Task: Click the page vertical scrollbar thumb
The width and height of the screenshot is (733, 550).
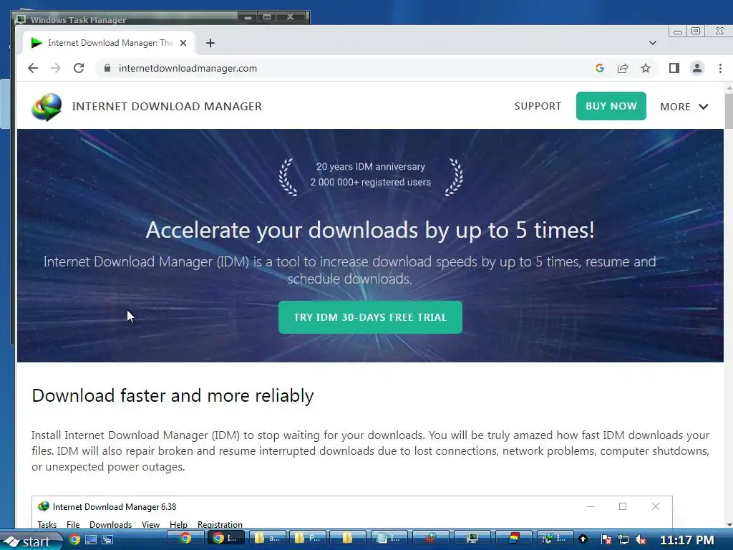Action: pyautogui.click(x=729, y=110)
